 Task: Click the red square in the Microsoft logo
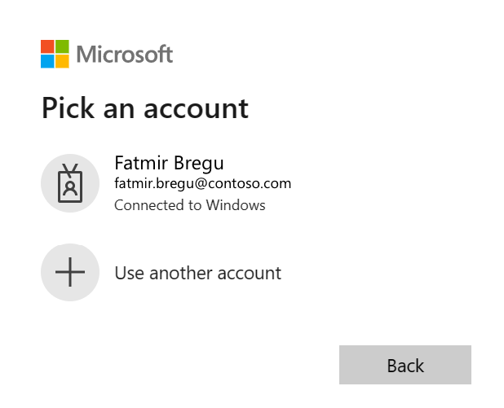47,46
